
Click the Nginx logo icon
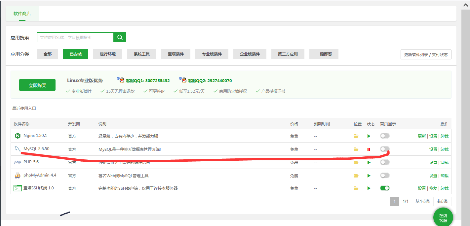(x=18, y=136)
